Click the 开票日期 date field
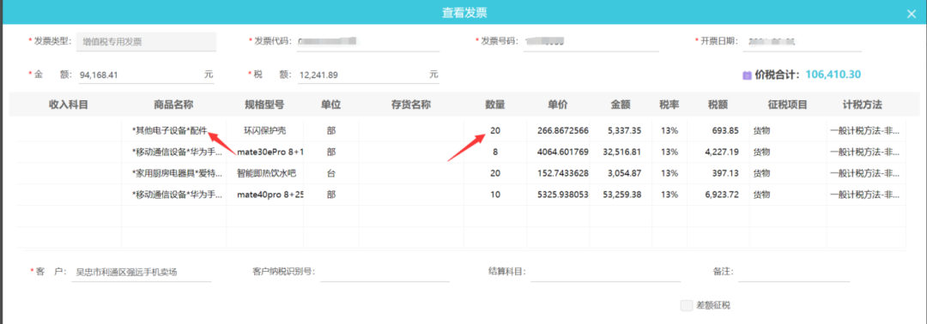 tap(803, 42)
